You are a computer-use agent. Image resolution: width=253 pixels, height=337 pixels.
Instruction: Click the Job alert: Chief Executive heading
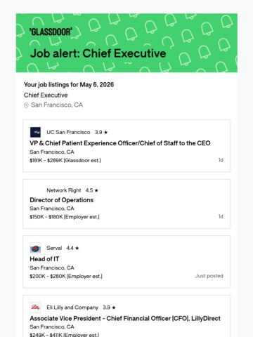point(98,53)
